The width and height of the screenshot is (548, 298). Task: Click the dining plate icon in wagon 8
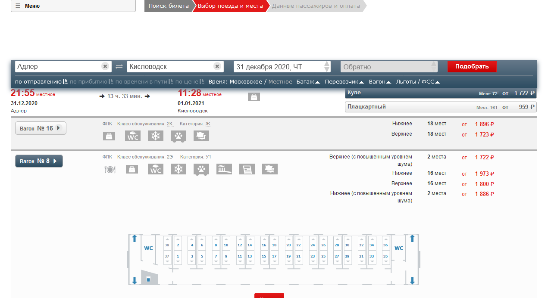110,169
